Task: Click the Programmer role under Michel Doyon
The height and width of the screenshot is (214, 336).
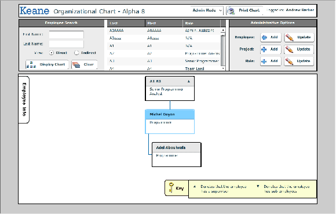Action: click(160, 122)
